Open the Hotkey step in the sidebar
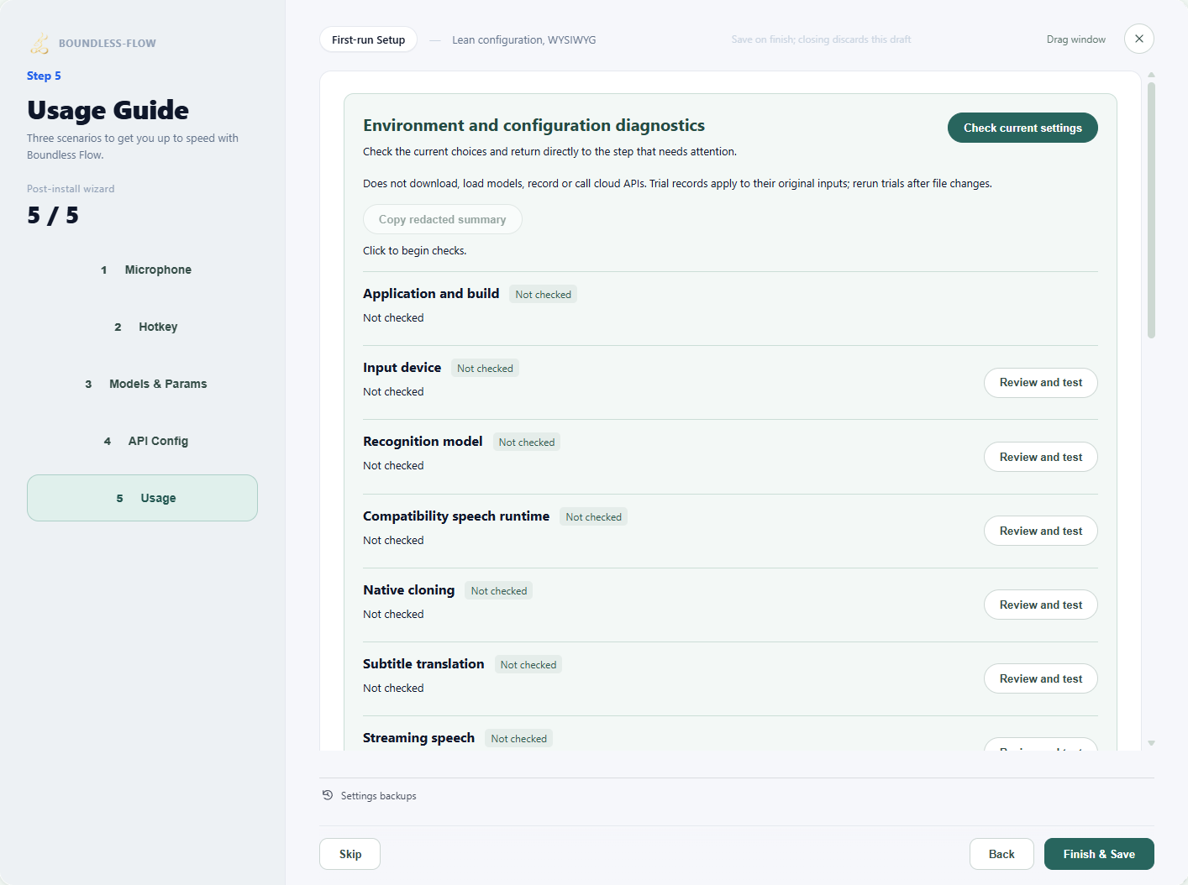 [x=142, y=327]
